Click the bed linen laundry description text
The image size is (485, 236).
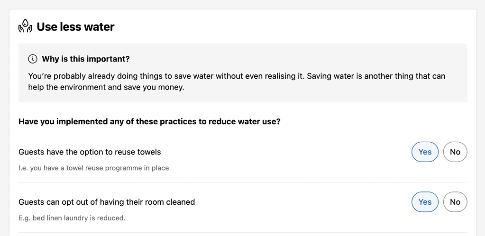point(72,218)
